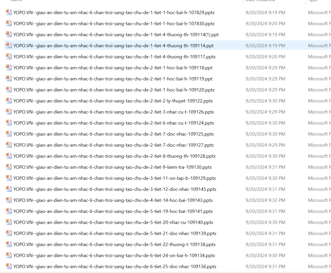Select file name ending tiet-12-doc-nhac-109145.pptx
This screenshot has width=331, height=273.
pyautogui.click(x=115, y=189)
